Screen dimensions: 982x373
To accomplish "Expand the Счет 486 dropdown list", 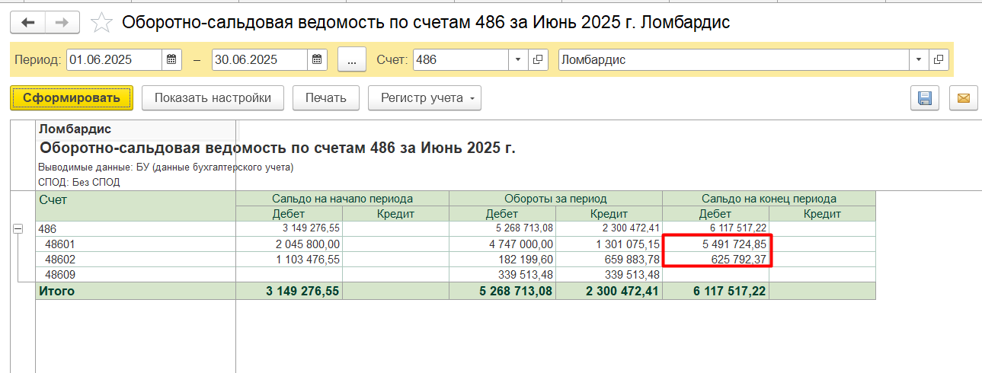I will (519, 59).
